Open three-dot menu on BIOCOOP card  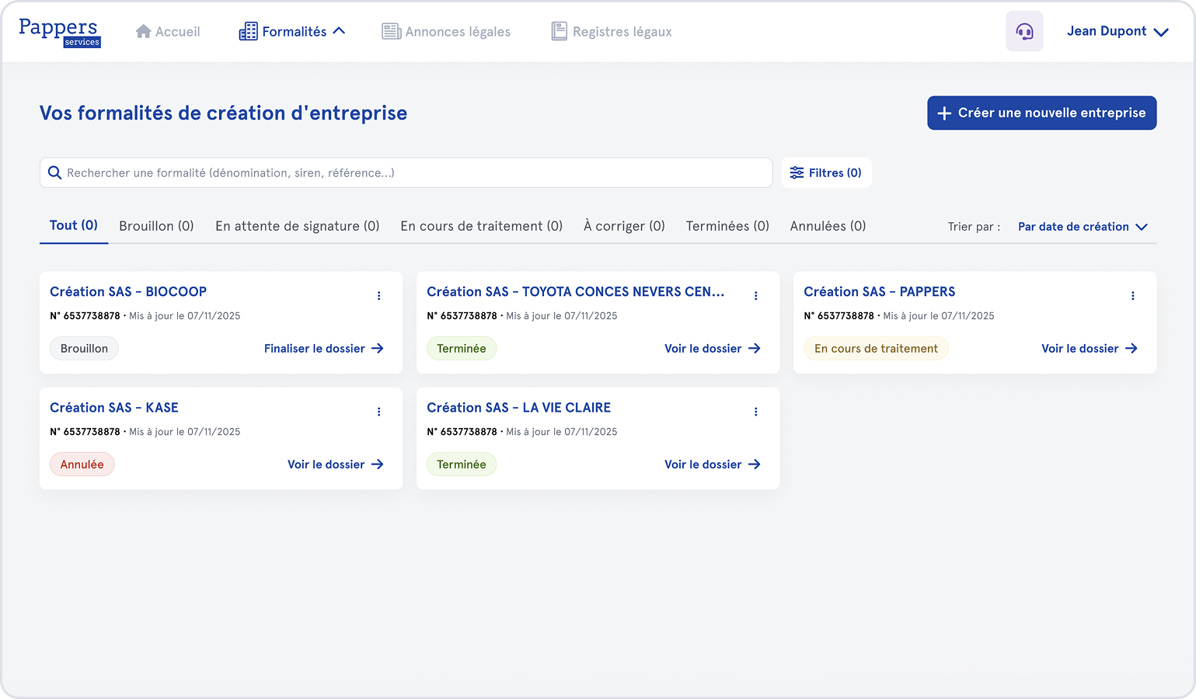[x=379, y=296]
